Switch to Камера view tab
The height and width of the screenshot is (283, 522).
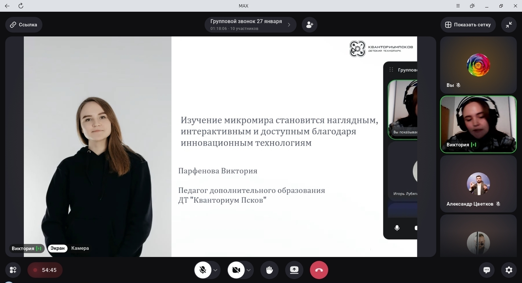[80, 248]
